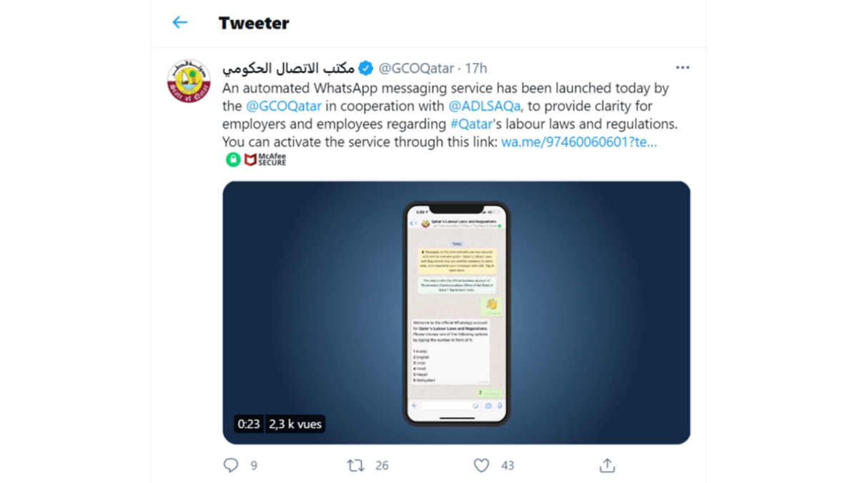The width and height of the screenshot is (858, 483).
Task: Click the back arrow icon
Action: pos(179,23)
